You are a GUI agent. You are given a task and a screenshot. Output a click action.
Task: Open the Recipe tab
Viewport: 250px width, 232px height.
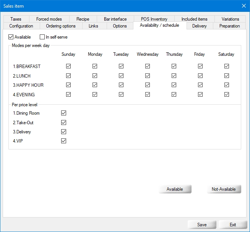pyautogui.click(x=83, y=19)
